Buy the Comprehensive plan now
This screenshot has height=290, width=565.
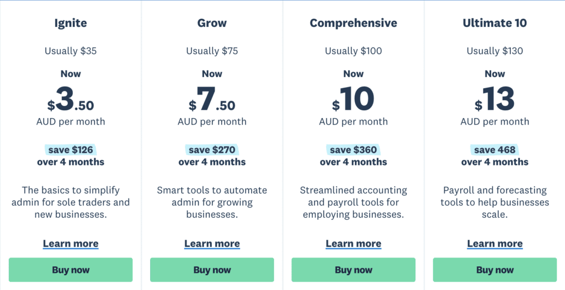(x=354, y=270)
